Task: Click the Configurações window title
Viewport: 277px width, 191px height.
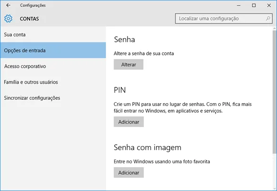Action: 33,5
